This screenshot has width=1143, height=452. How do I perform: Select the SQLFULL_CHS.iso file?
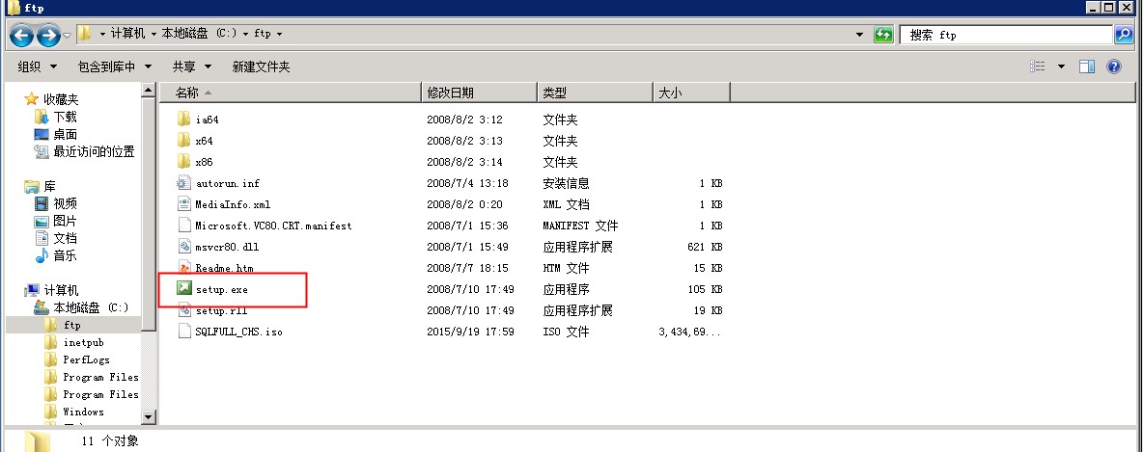coord(237,332)
